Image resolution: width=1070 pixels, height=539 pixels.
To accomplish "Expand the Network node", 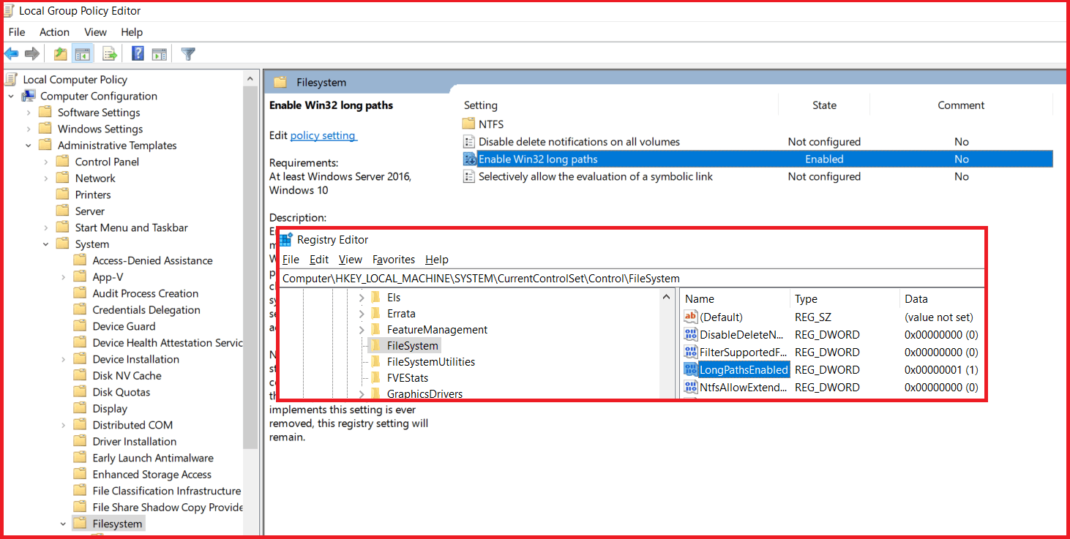I will click(46, 178).
